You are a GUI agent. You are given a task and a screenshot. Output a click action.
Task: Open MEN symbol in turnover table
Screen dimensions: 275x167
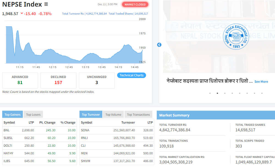84,153
